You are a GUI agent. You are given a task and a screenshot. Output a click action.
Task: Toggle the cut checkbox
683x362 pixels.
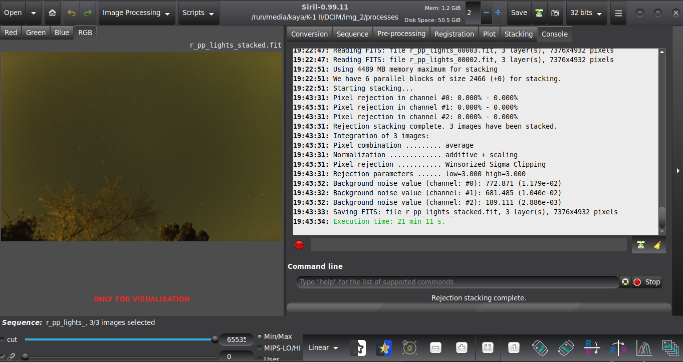click(2, 339)
